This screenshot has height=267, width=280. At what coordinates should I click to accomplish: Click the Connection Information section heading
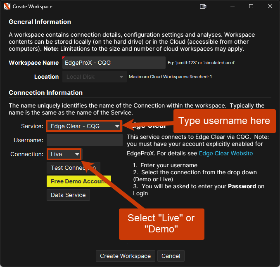click(x=46, y=93)
